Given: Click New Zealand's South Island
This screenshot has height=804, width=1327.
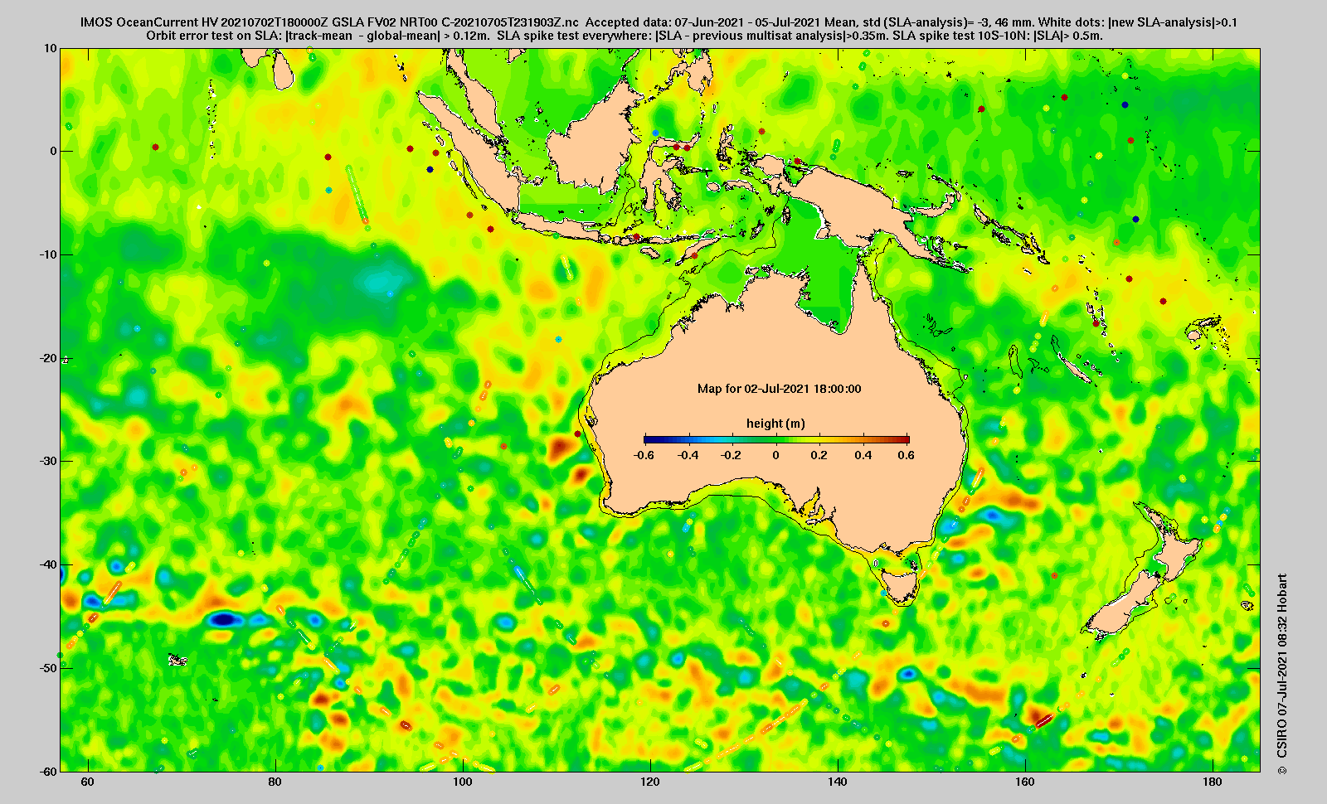Looking at the screenshot, I should pos(1123,605).
